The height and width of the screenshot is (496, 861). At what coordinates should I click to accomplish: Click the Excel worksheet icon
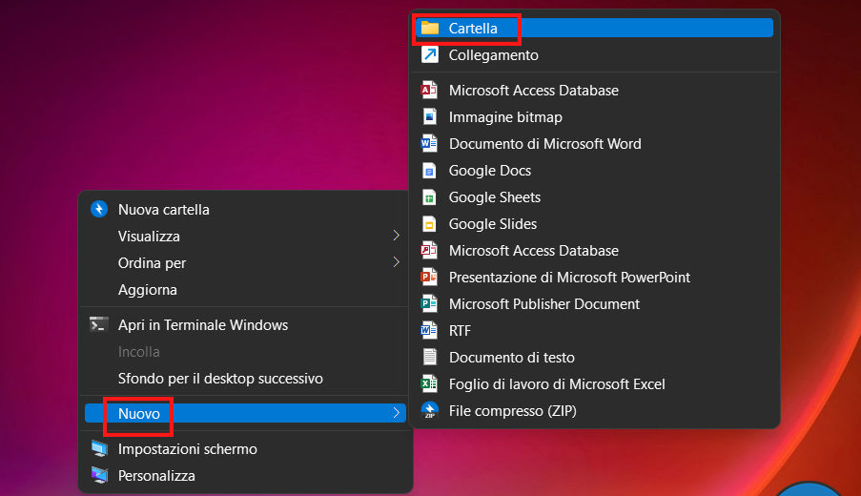430,384
